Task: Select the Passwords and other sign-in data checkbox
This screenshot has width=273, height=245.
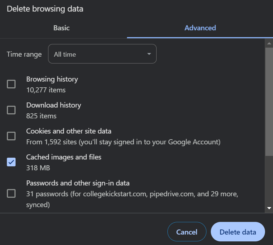Action: tap(11, 193)
